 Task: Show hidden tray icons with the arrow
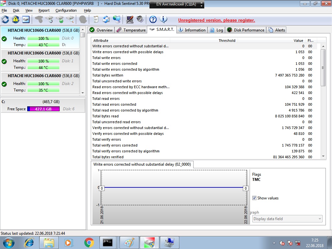coord(274,243)
